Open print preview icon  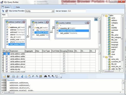[17, 76]
